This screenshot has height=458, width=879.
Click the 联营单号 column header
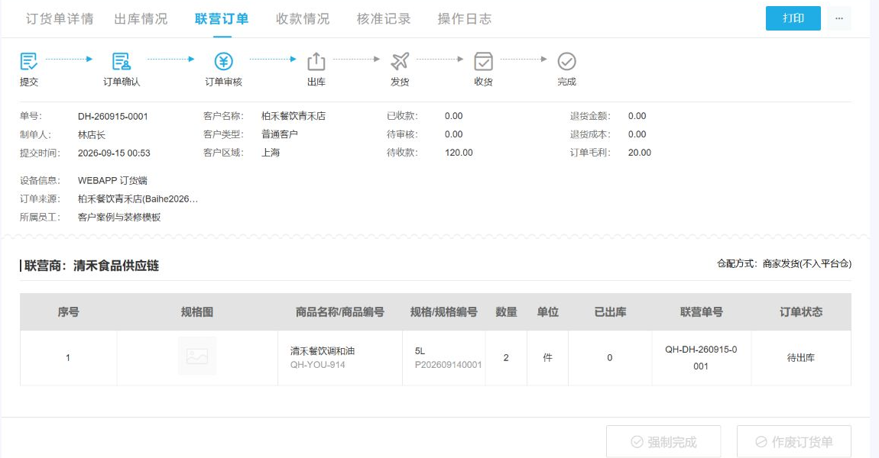(x=702, y=312)
